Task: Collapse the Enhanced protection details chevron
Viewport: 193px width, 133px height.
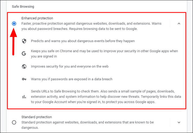Action: pyautogui.click(x=179, y=24)
